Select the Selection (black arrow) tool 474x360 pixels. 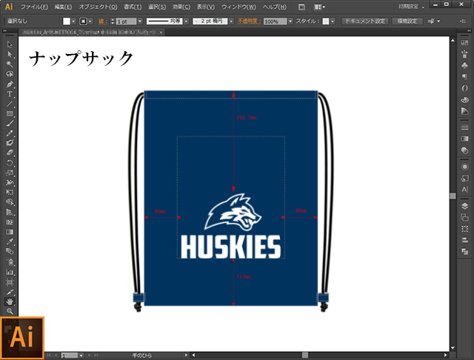click(x=10, y=45)
